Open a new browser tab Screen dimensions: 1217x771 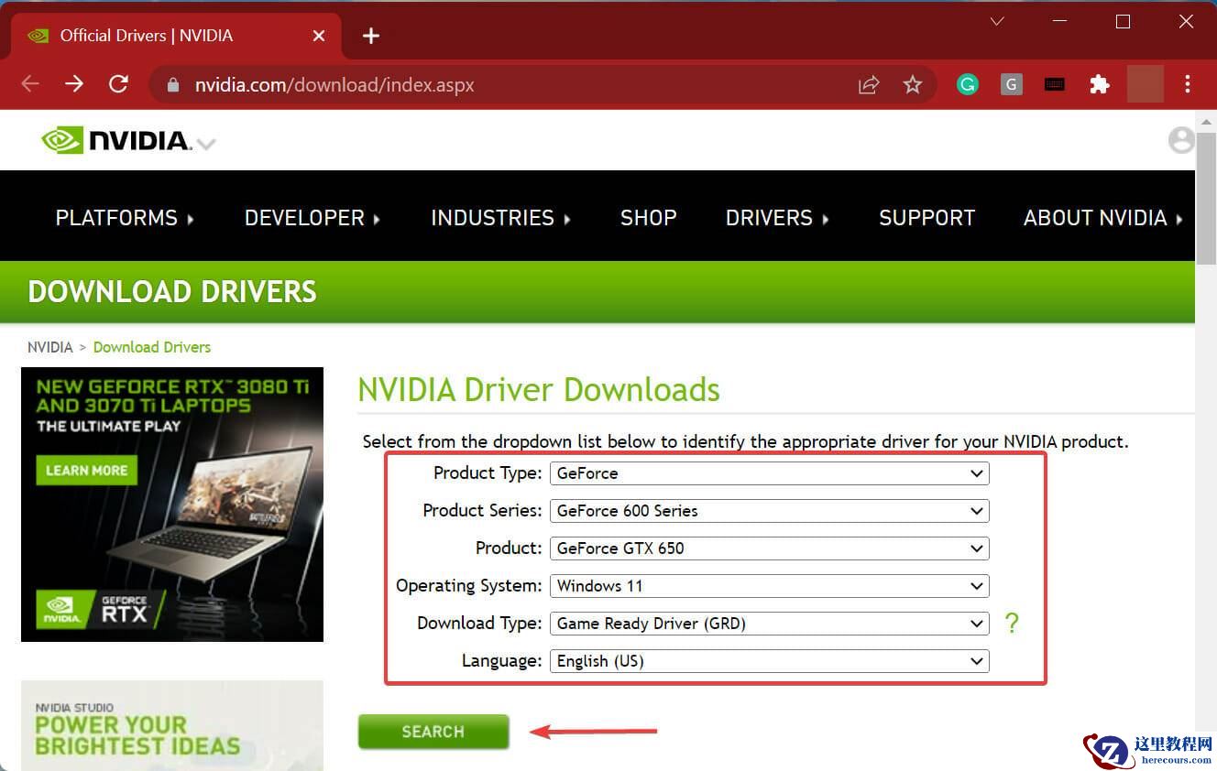(370, 36)
